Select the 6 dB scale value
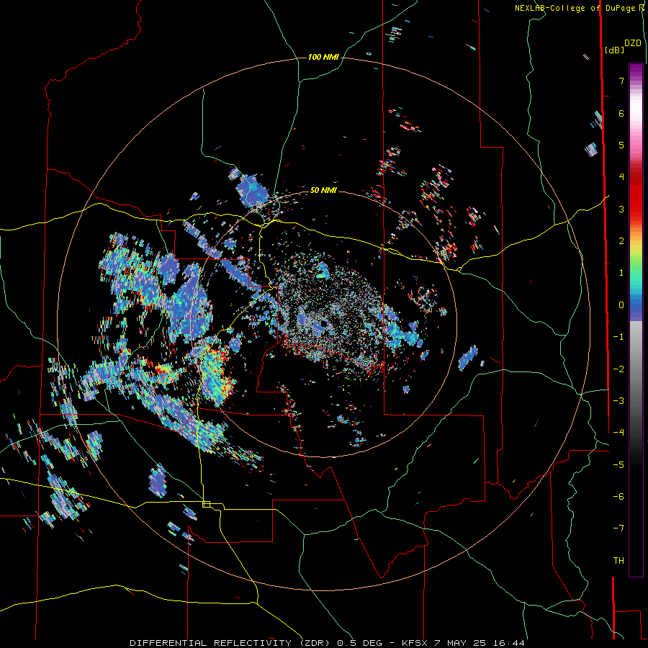Viewport: 648px width, 648px height. coord(621,113)
